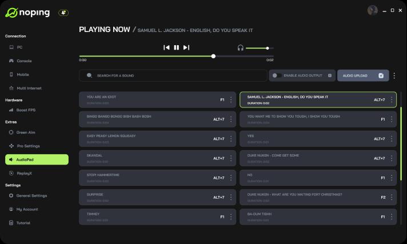The image size is (407, 244).
Task: Skip to next sound track
Action: 186,47
